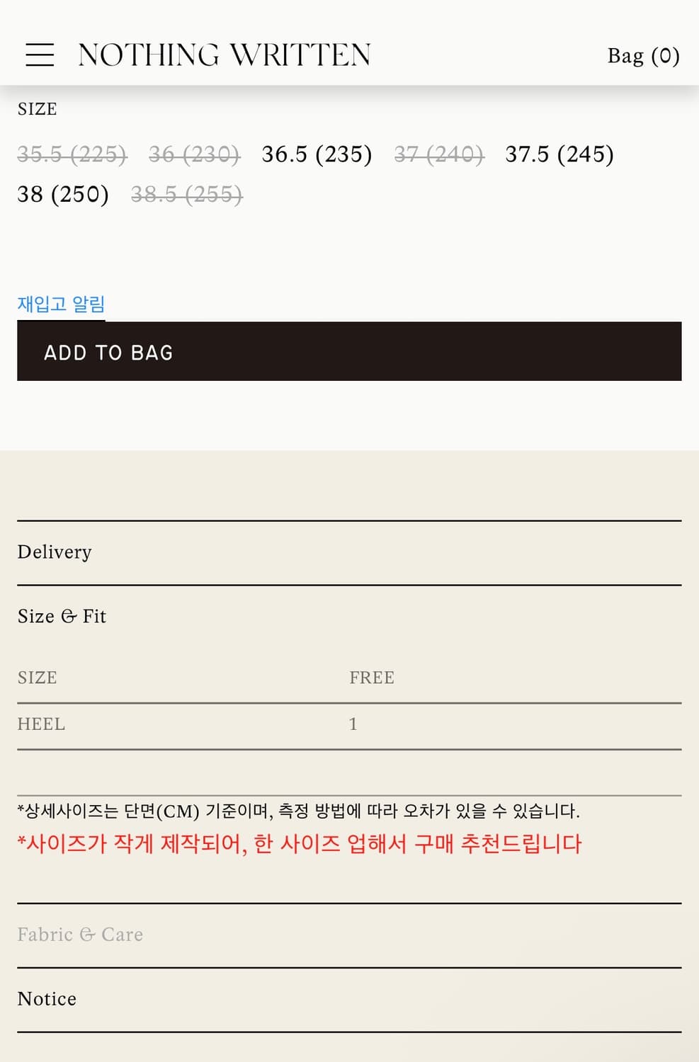The height and width of the screenshot is (1062, 699).
Task: Click the NOTHING WRITTEN logo
Action: (225, 55)
